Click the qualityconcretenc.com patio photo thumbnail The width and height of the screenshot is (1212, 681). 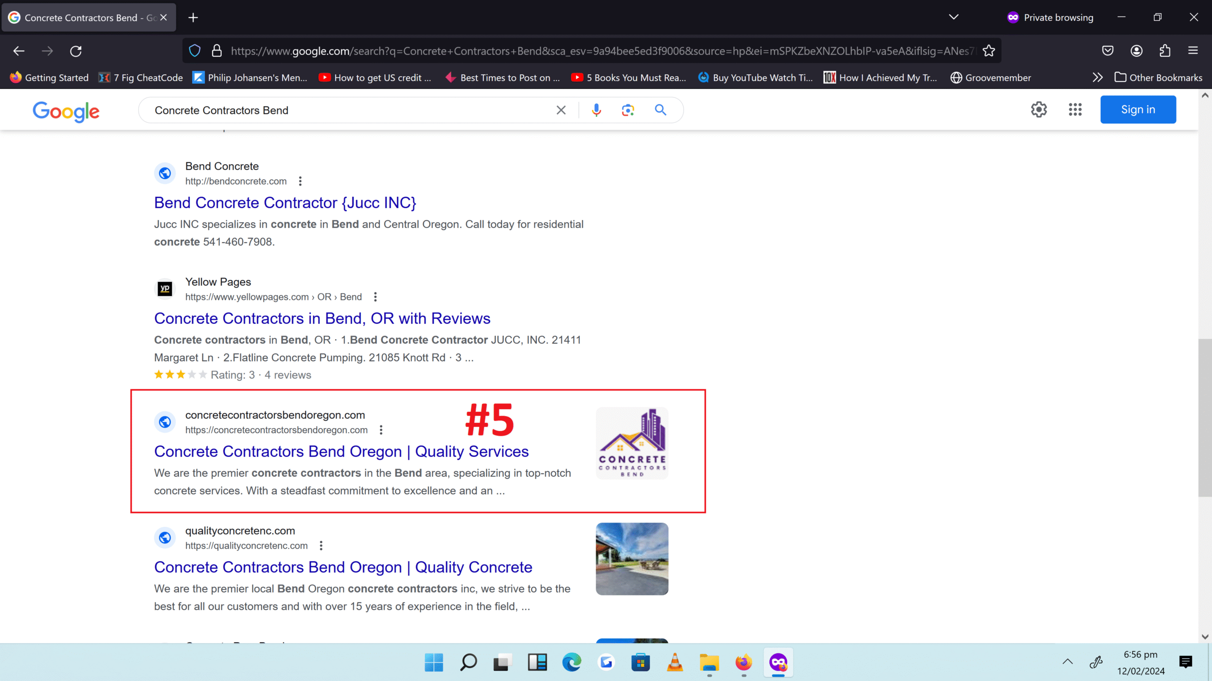coord(632,559)
